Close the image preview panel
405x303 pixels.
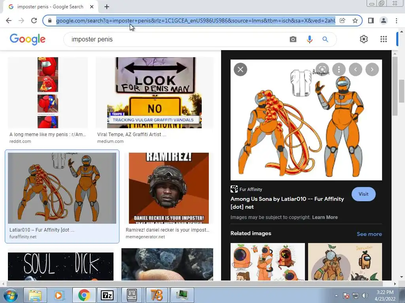[240, 69]
